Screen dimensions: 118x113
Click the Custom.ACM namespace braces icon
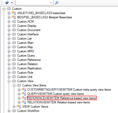[x=14, y=22]
